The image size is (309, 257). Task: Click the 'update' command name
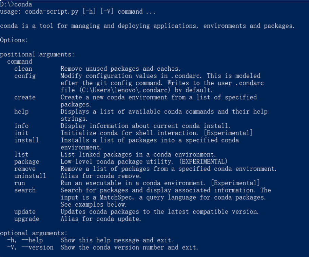click(x=25, y=212)
